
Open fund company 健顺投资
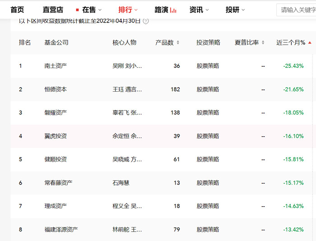tap(56, 159)
